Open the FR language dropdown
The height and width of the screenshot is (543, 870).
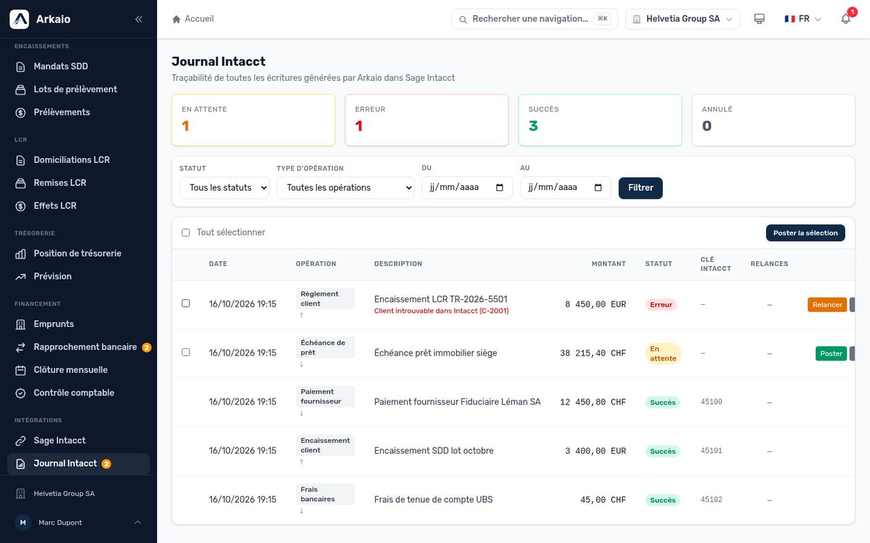click(803, 19)
